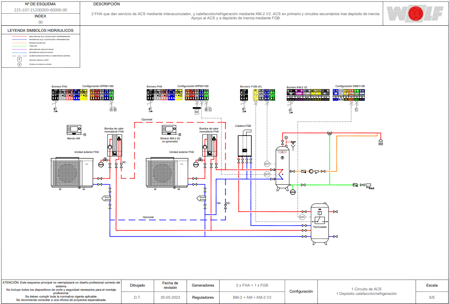449x304 pixels.
Task: Click the Fecha de revisión header cell
Action: pos(170,285)
